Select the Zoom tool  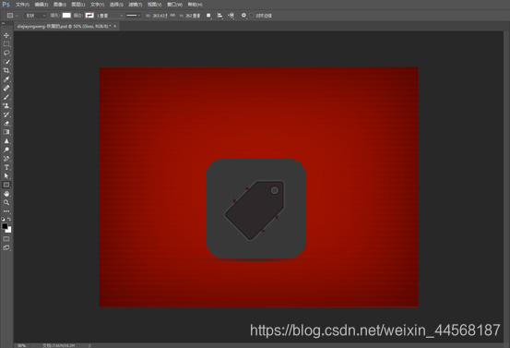pyautogui.click(x=6, y=202)
